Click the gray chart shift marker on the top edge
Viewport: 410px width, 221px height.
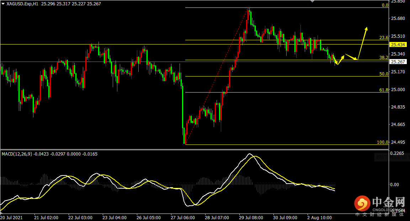coord(312,1)
